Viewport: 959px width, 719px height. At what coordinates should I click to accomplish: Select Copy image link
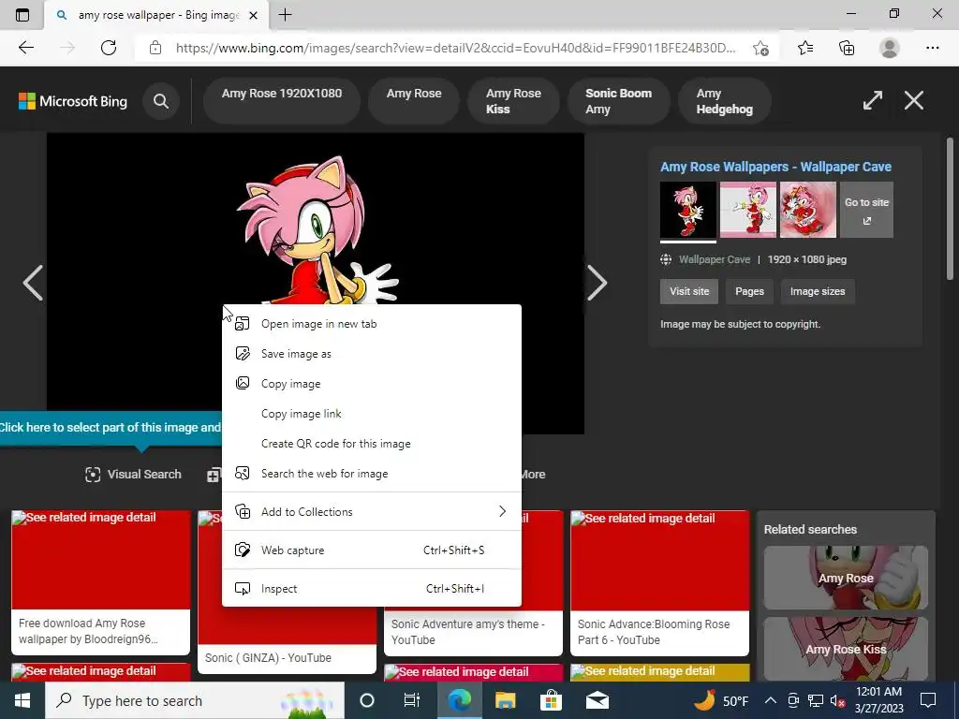372,414
